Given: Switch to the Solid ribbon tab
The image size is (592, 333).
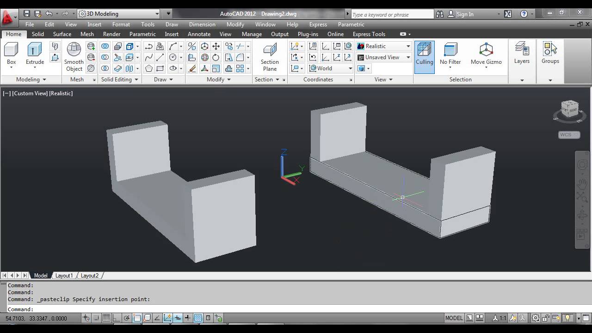Looking at the screenshot, I should pyautogui.click(x=38, y=34).
